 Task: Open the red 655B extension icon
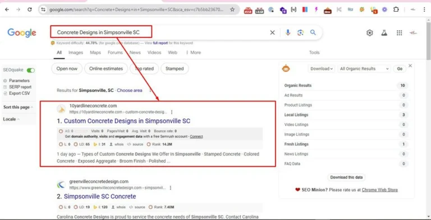248,10
